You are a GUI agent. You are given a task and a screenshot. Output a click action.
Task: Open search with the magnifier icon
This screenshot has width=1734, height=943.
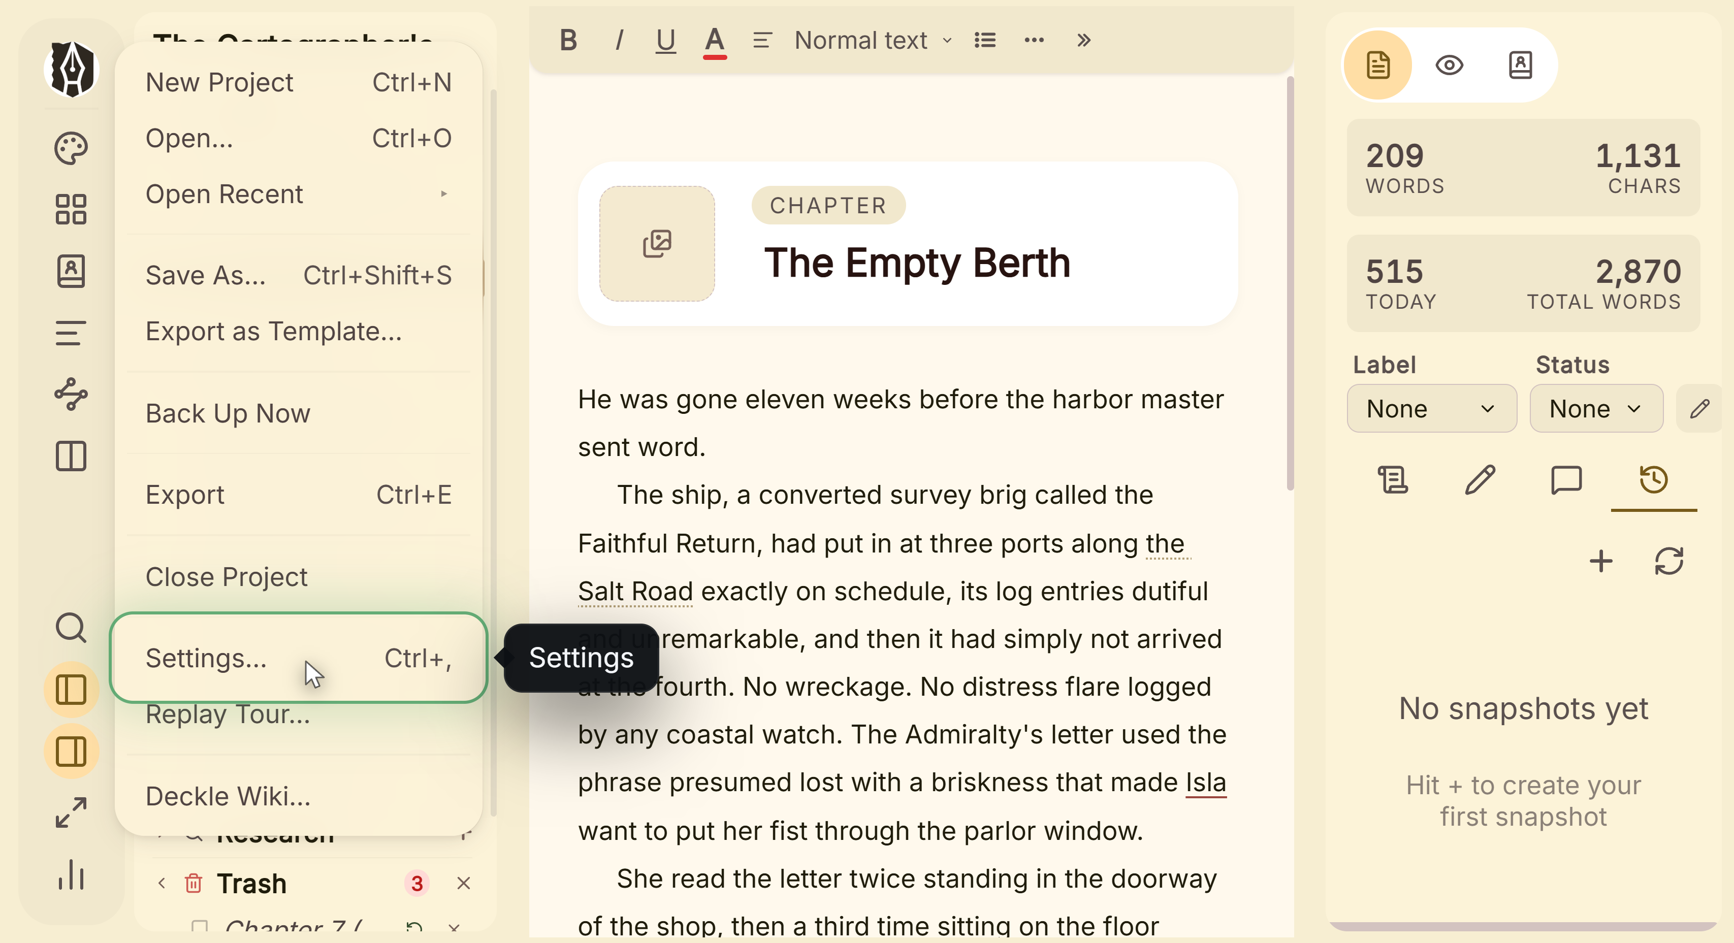tap(71, 628)
